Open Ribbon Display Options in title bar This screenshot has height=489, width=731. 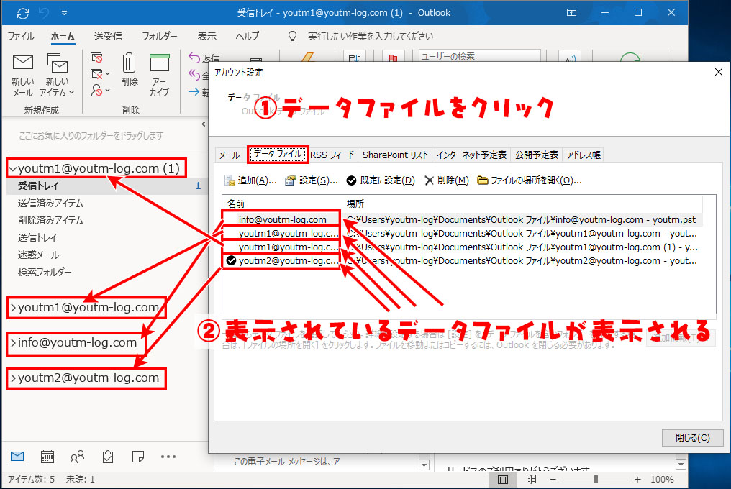[571, 13]
